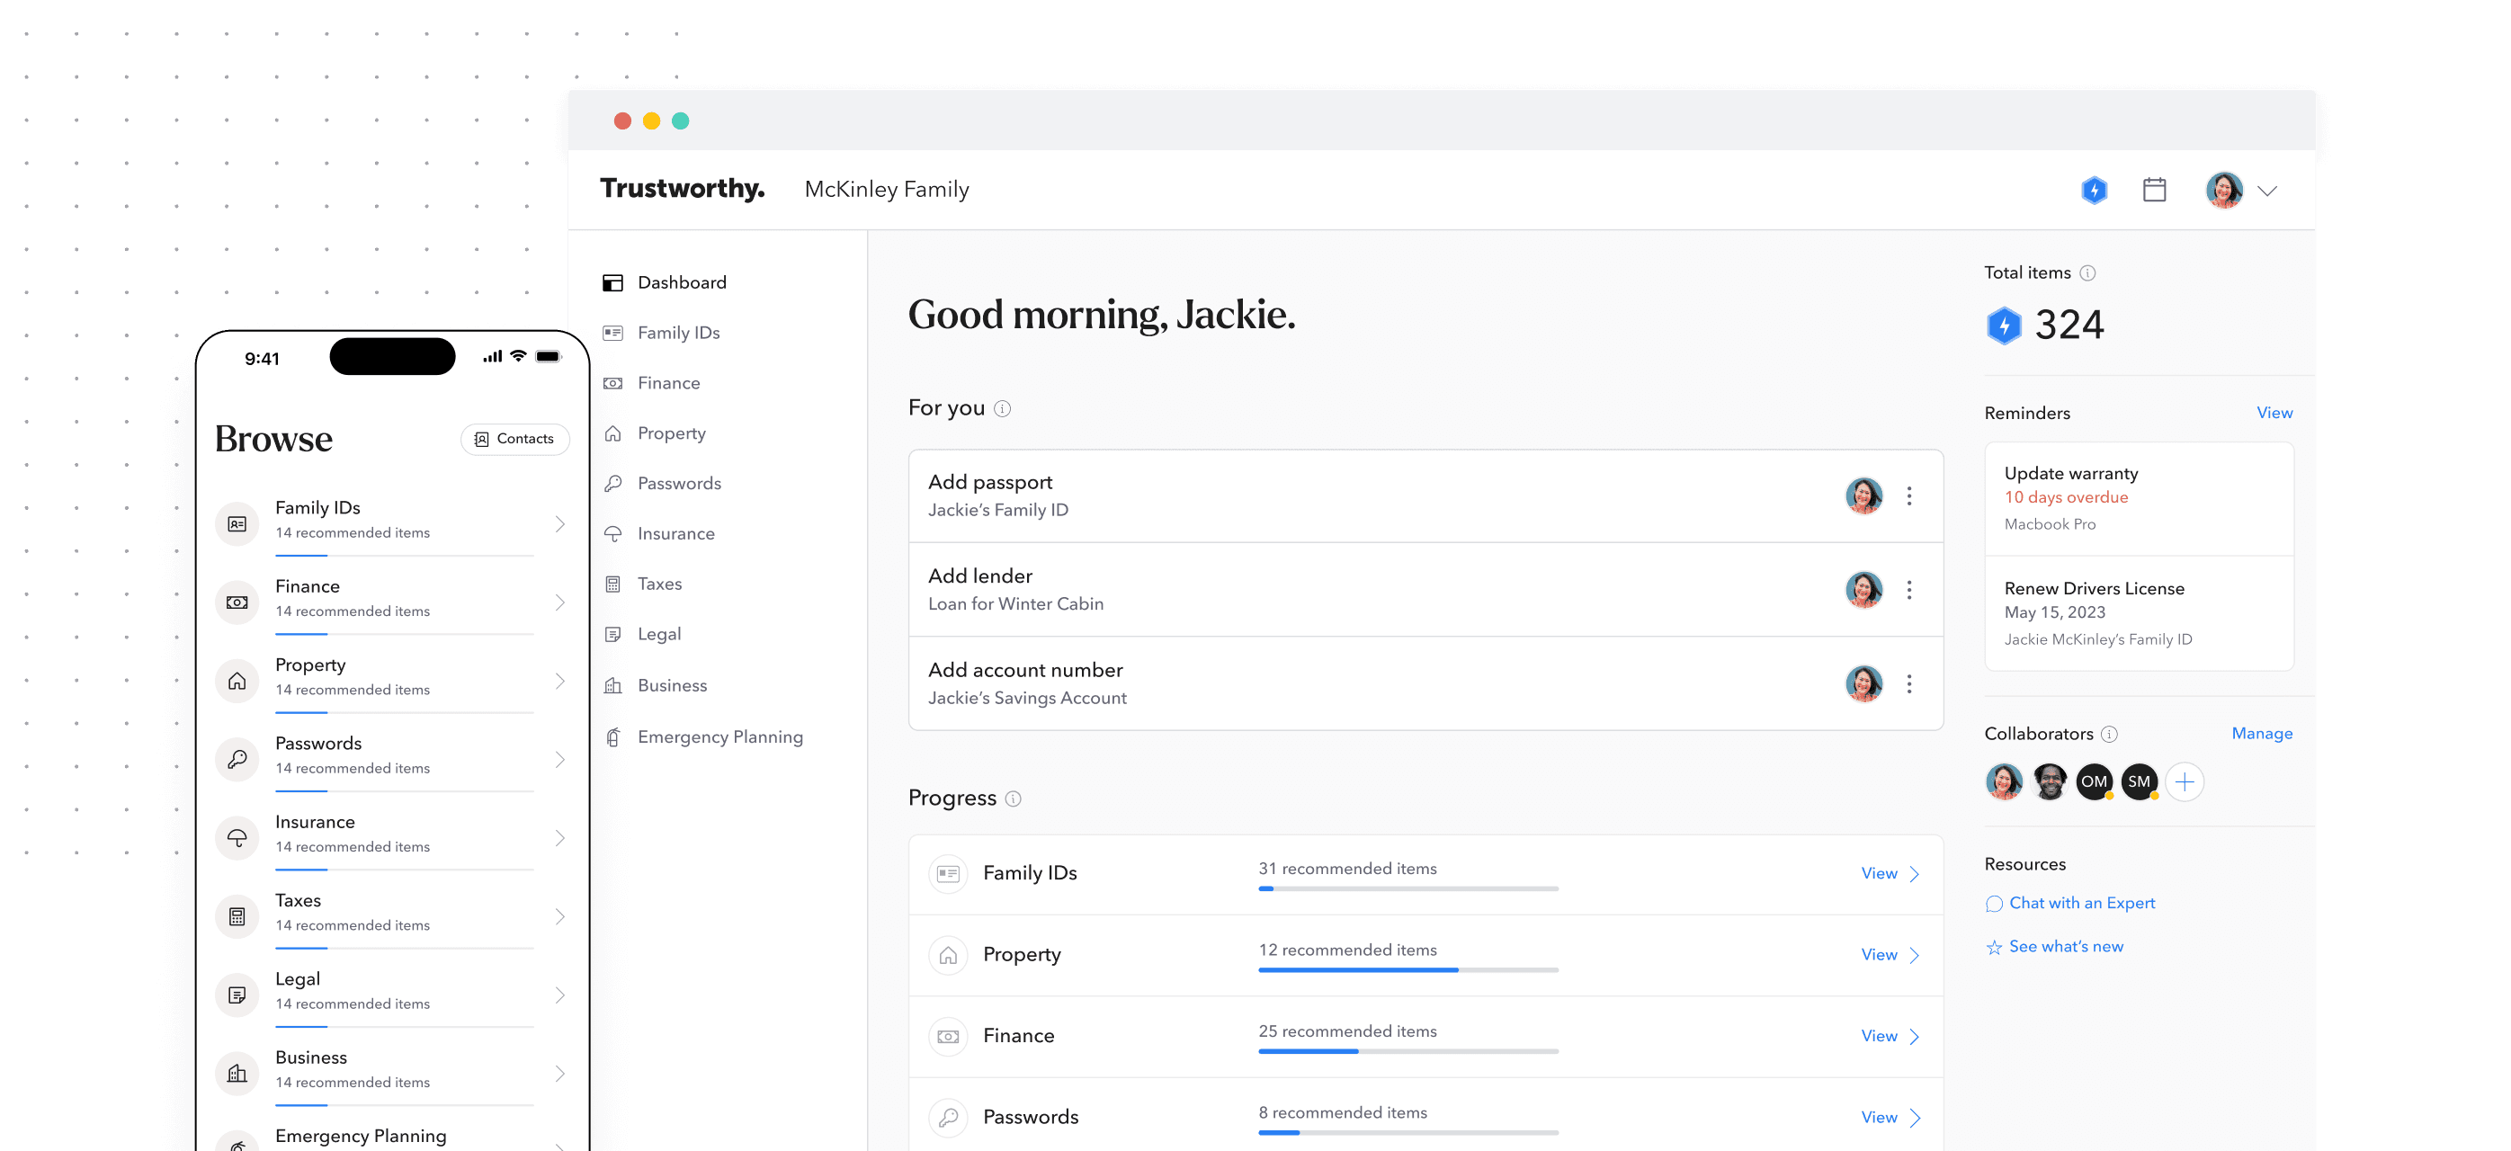Click Manage link for Collaborators

coord(2262,733)
